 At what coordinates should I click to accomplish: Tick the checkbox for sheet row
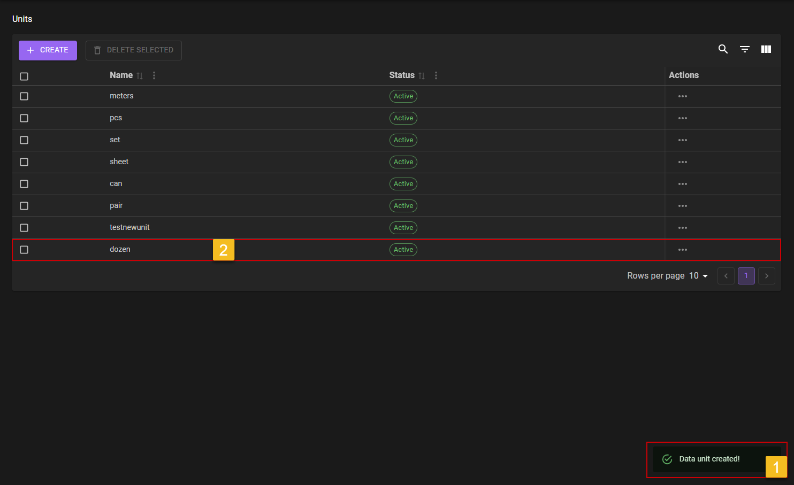(24, 162)
